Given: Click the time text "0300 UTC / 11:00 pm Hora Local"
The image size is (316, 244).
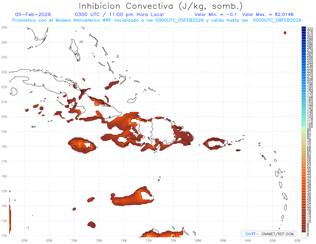Looking at the screenshot, I should point(119,15).
